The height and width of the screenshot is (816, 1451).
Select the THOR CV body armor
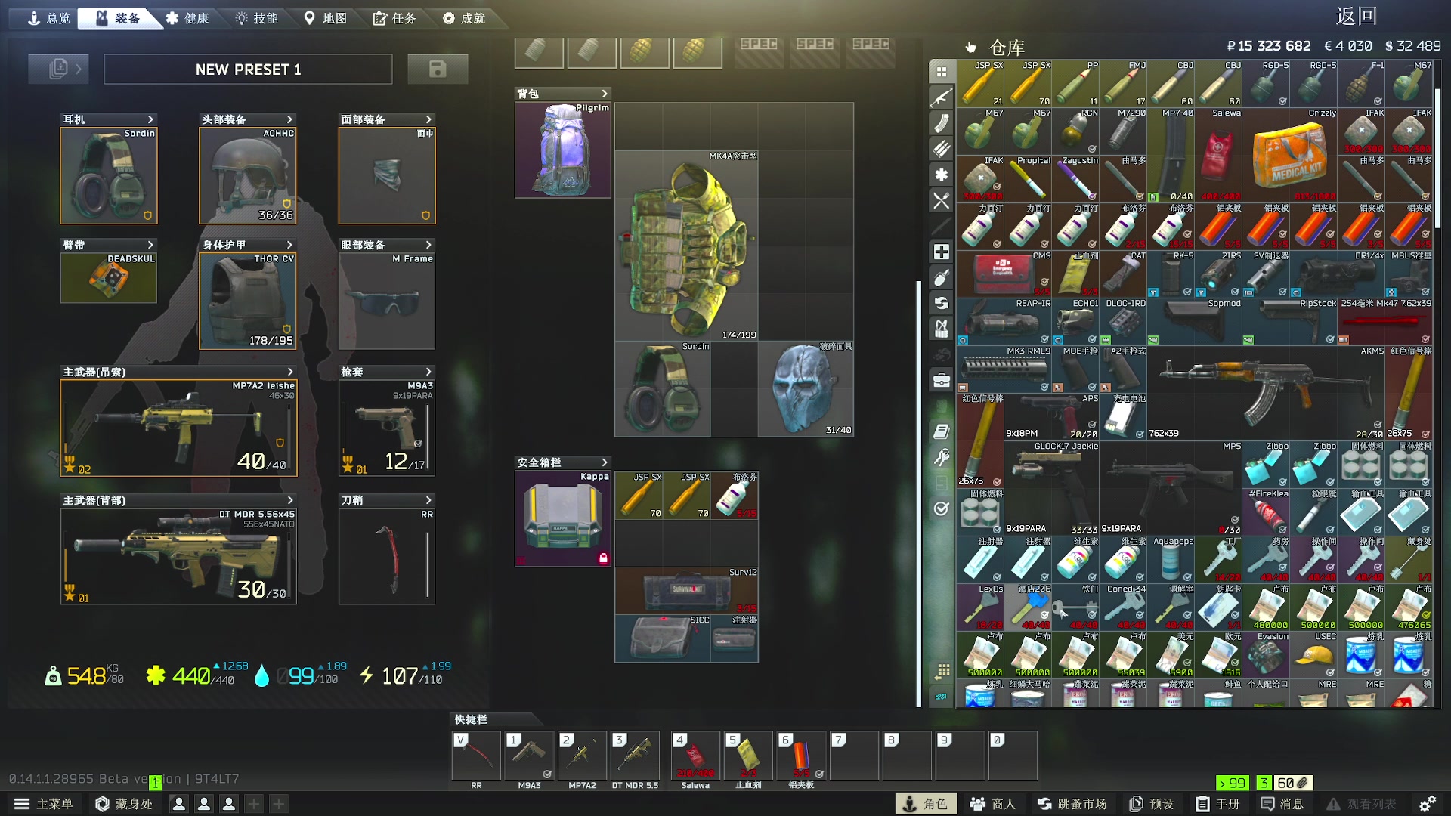click(248, 301)
